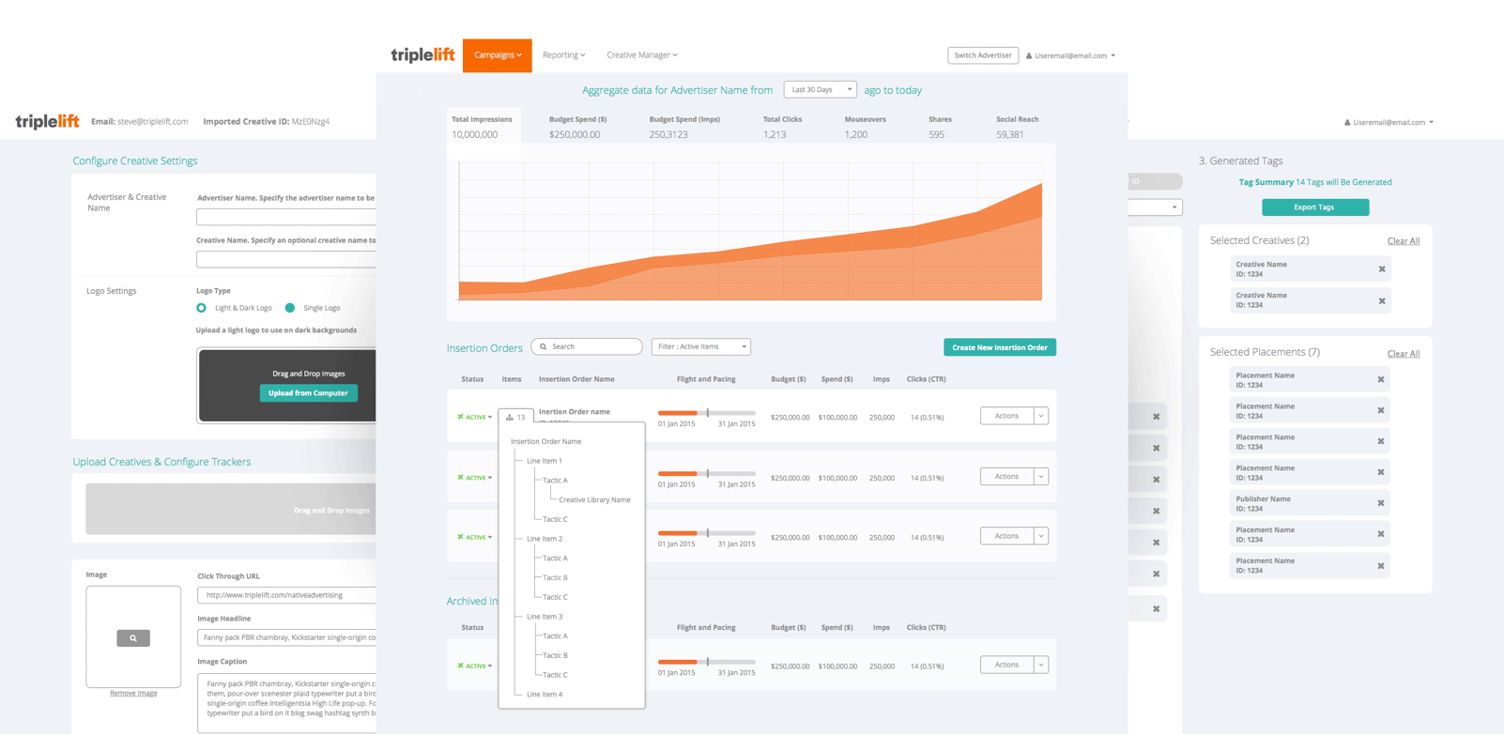Click the Click Through URL field

[286, 595]
